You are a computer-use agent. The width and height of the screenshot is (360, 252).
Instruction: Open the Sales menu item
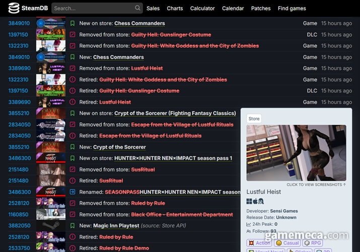(x=153, y=8)
